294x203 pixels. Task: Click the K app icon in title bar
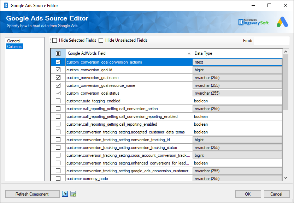coord(6,5)
